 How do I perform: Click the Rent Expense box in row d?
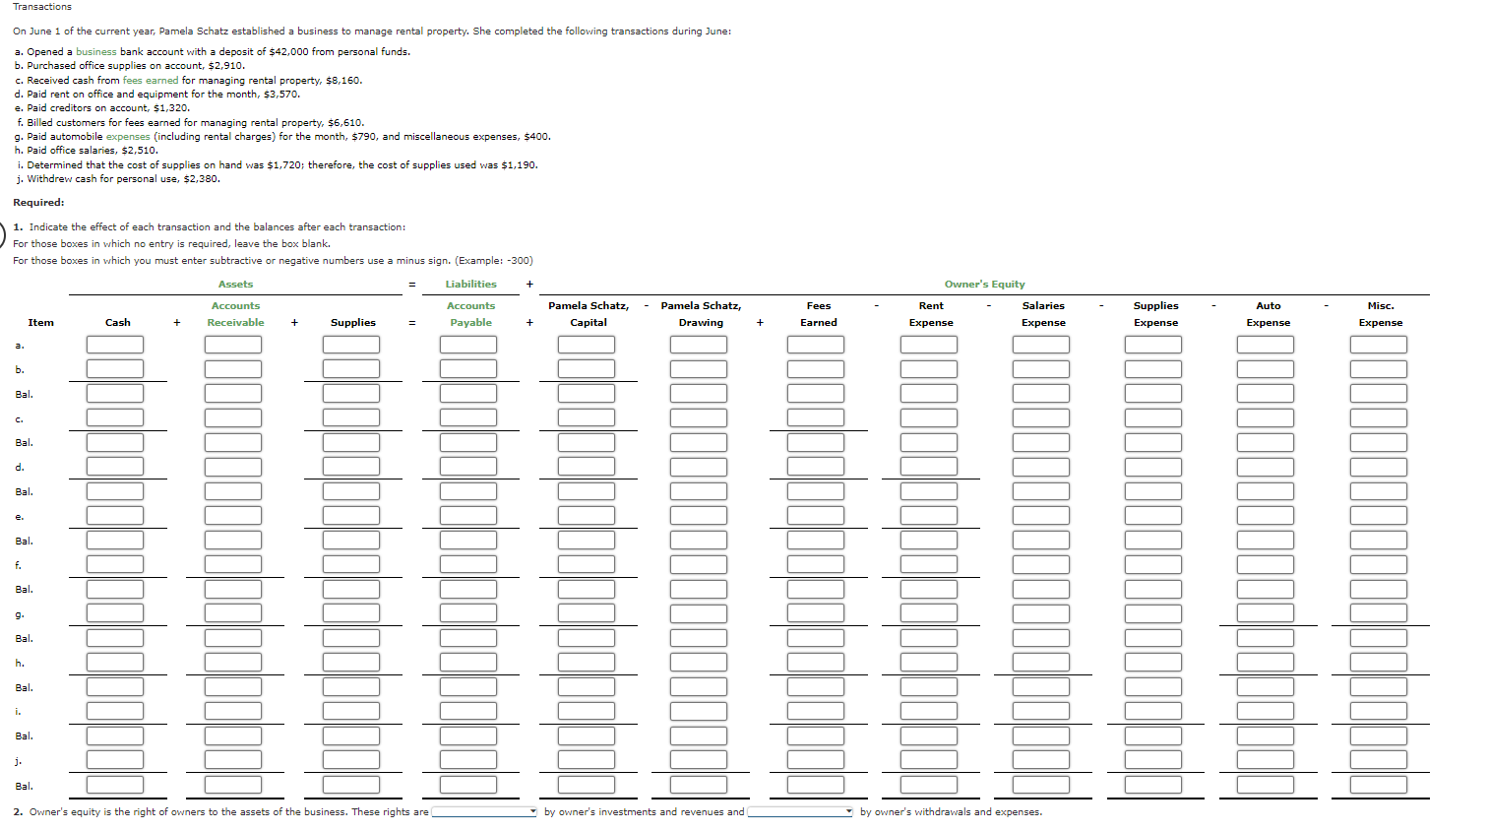point(929,467)
